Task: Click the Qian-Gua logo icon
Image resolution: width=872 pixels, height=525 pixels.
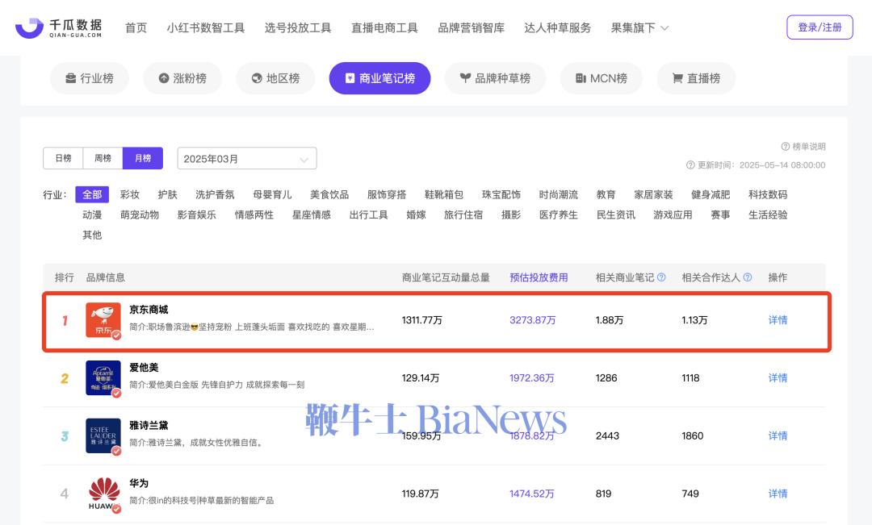Action: (x=29, y=27)
